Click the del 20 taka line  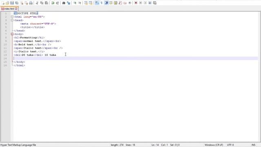35,55
